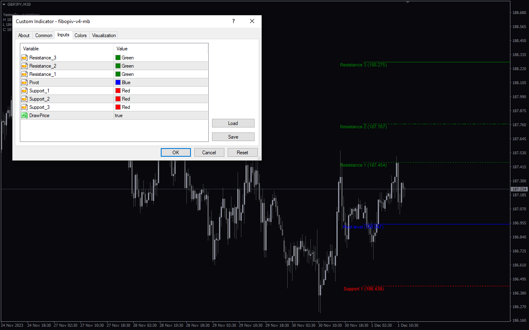
Task: Click the Pivot variable icon
Action: pos(24,82)
